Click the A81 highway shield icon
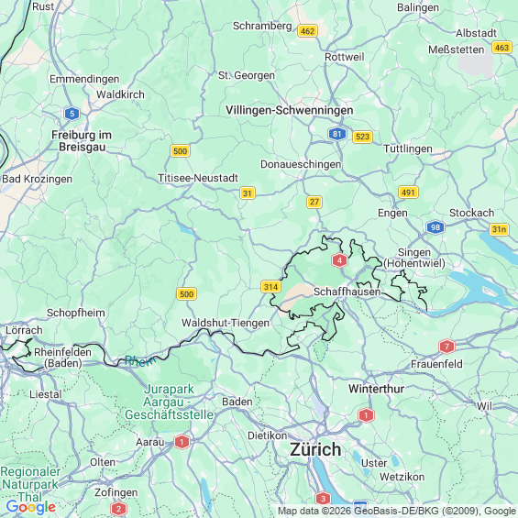Screen dimensions: 518x518 click(x=337, y=134)
